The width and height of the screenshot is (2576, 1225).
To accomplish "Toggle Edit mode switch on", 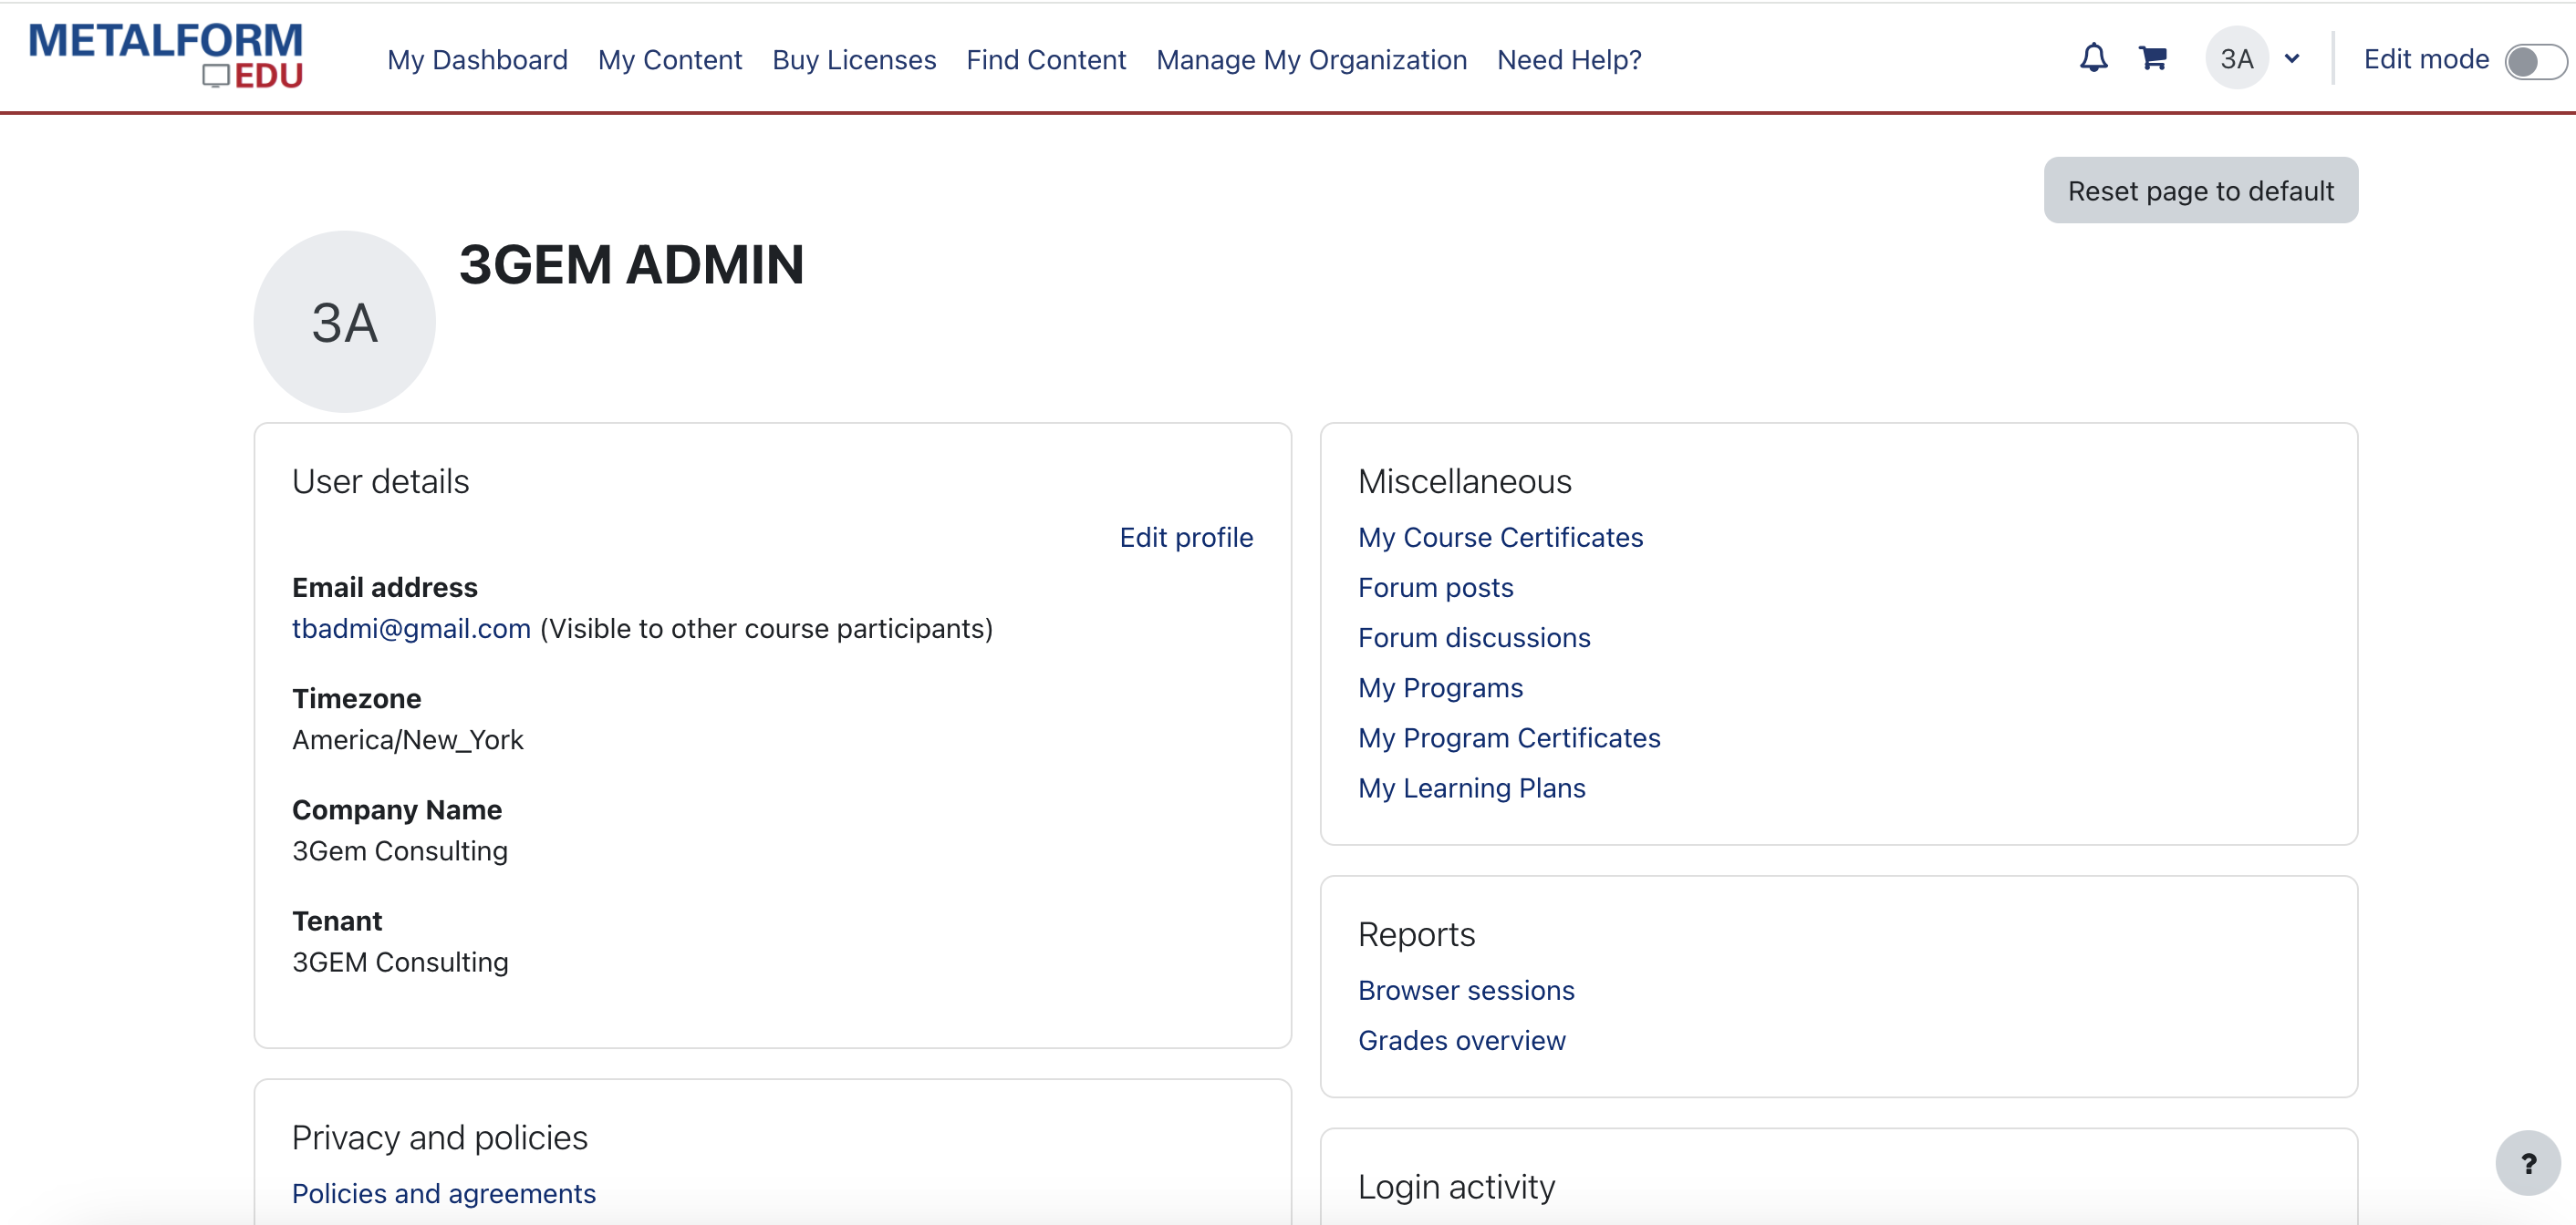I will tap(2534, 61).
